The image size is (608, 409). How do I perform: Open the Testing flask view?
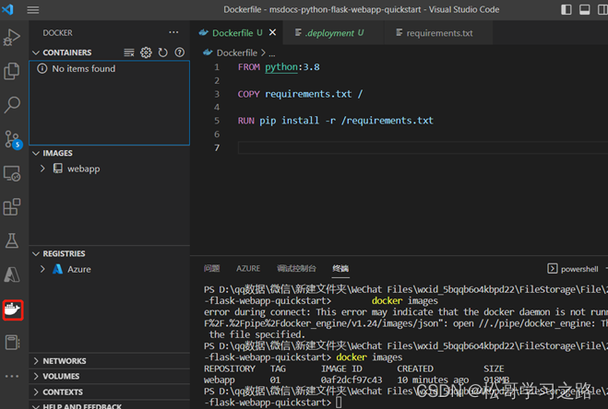pyautogui.click(x=12, y=240)
